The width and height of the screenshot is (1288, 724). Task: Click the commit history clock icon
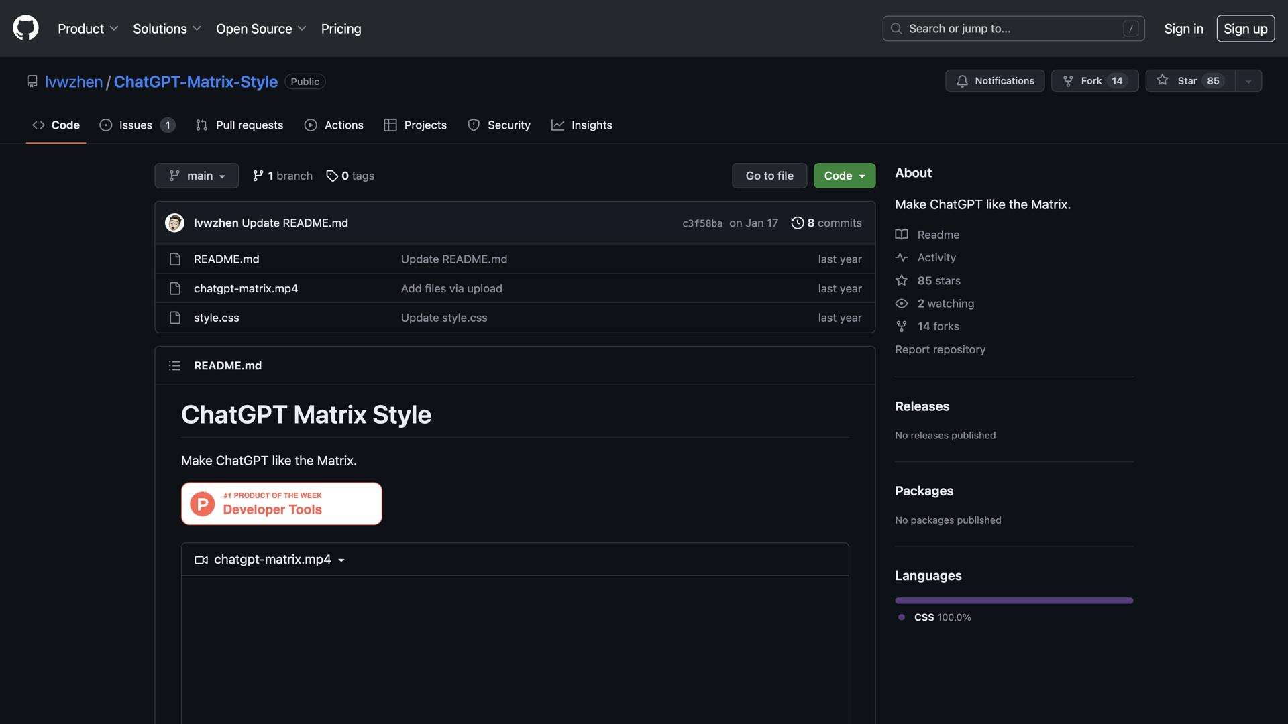pos(797,223)
